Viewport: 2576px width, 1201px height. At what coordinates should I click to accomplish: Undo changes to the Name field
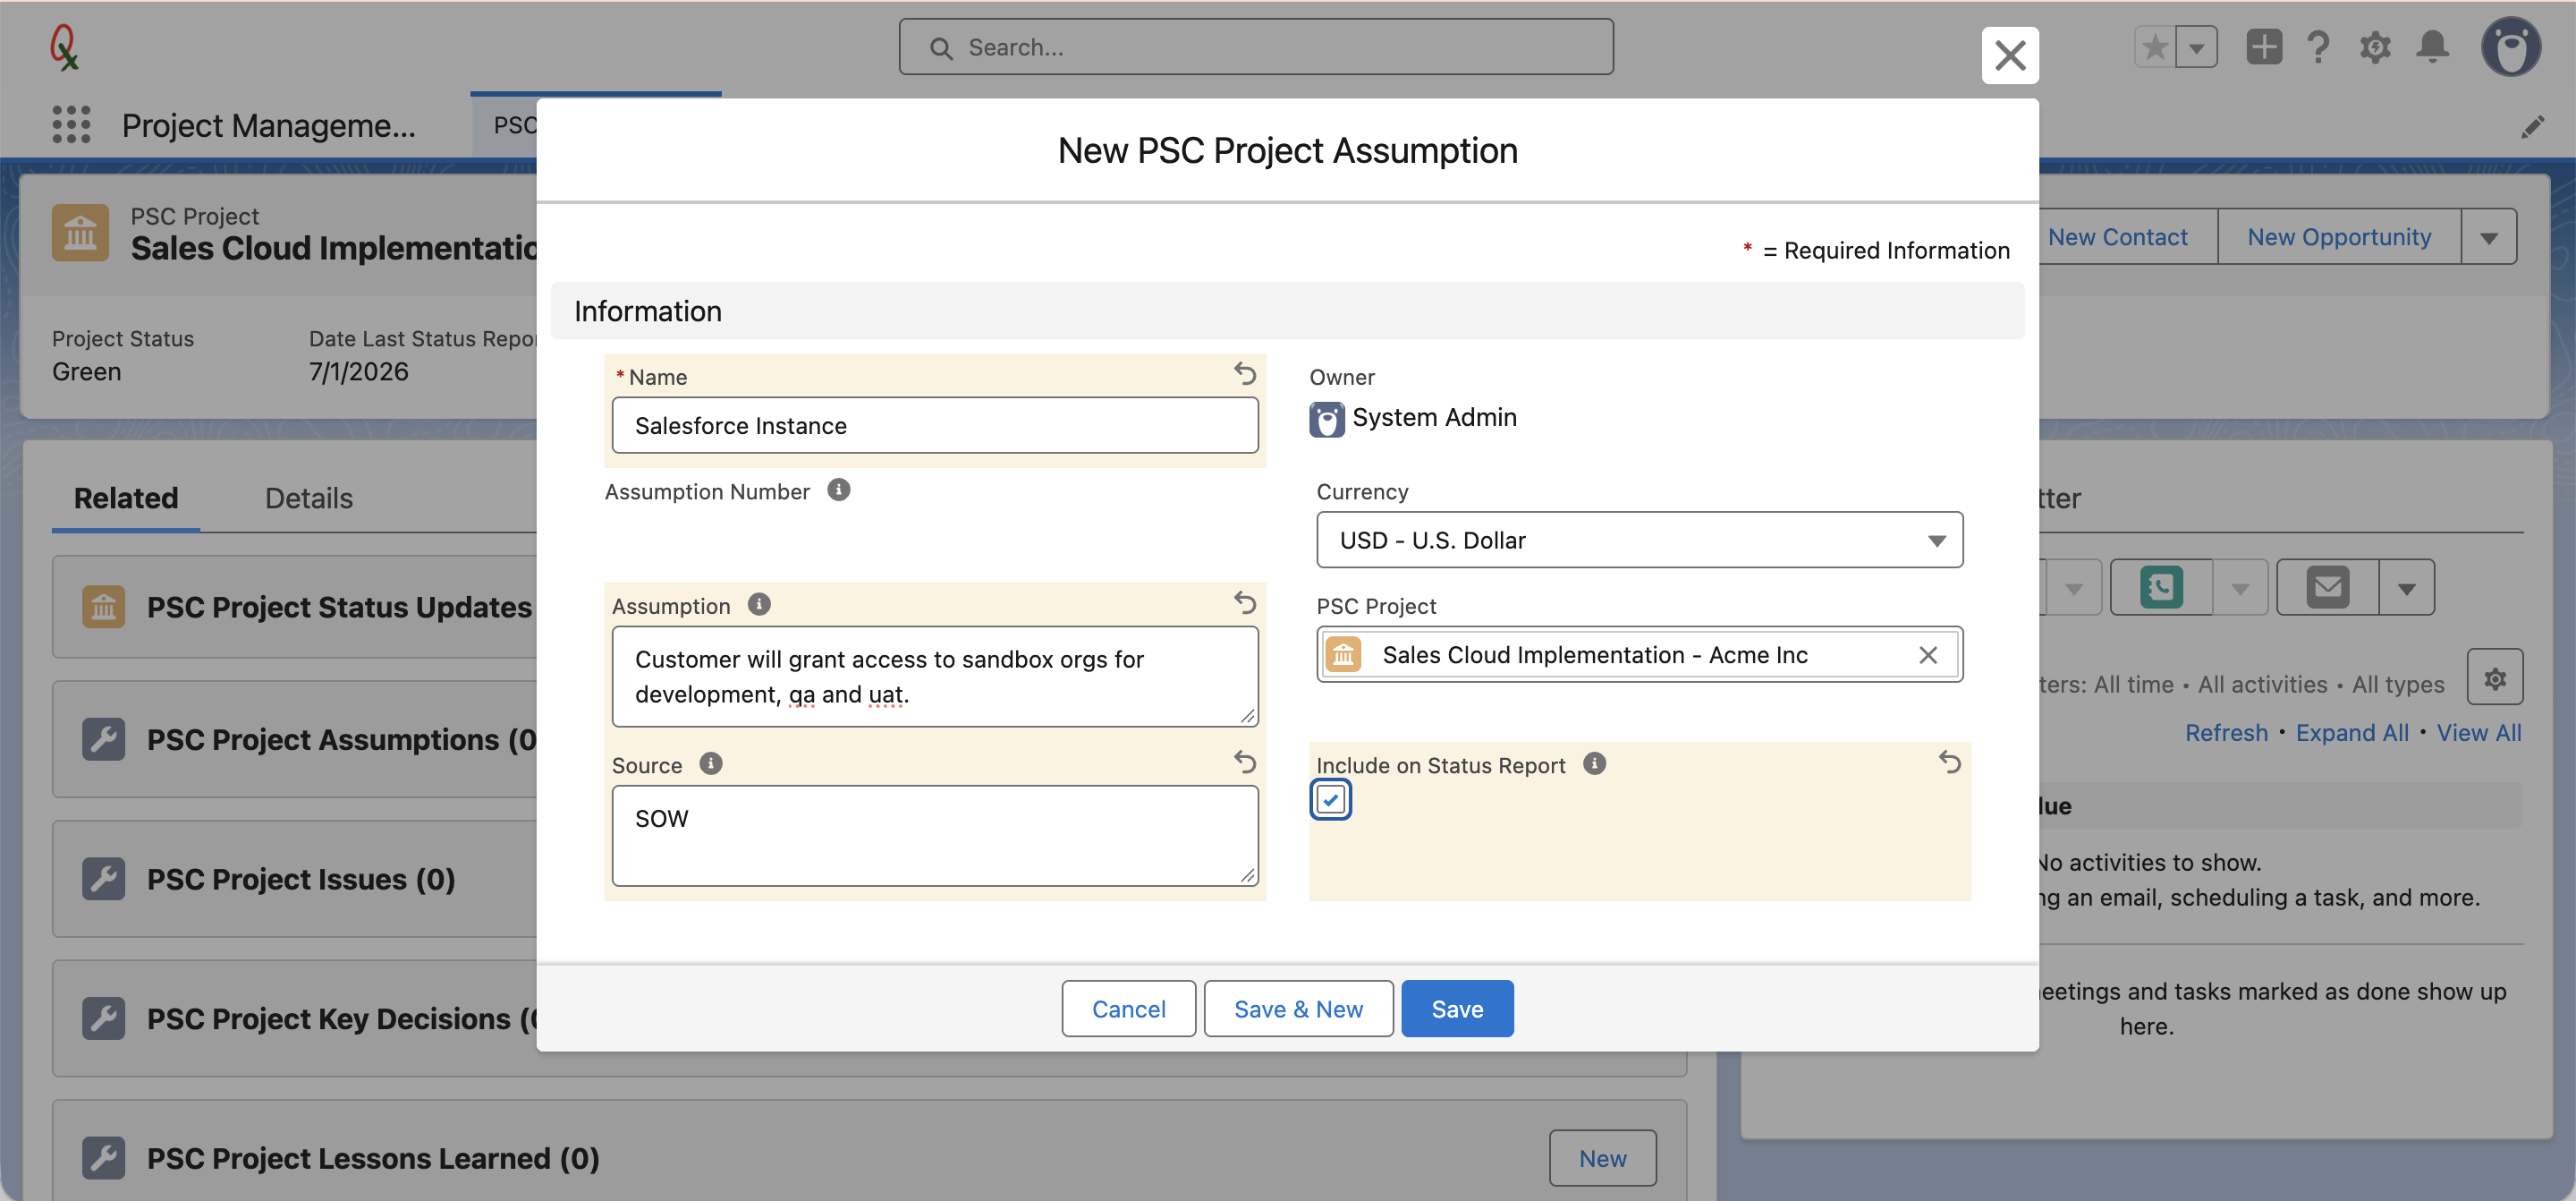tap(1245, 373)
